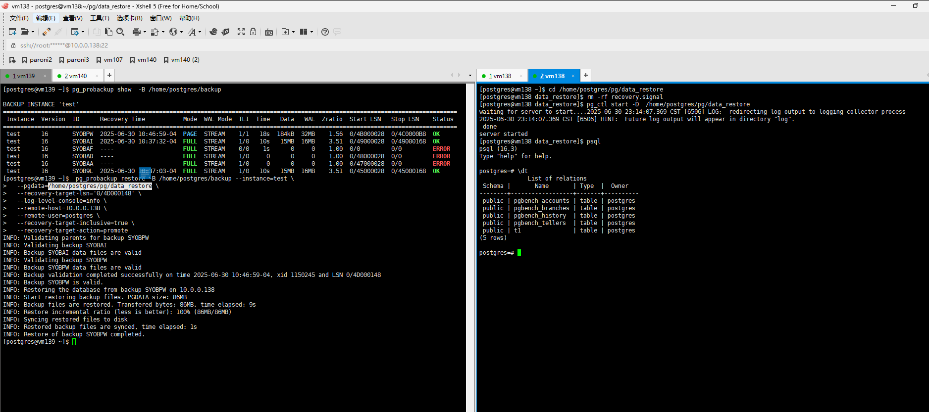Expand the layout arrangement dropdown arrow

point(312,32)
